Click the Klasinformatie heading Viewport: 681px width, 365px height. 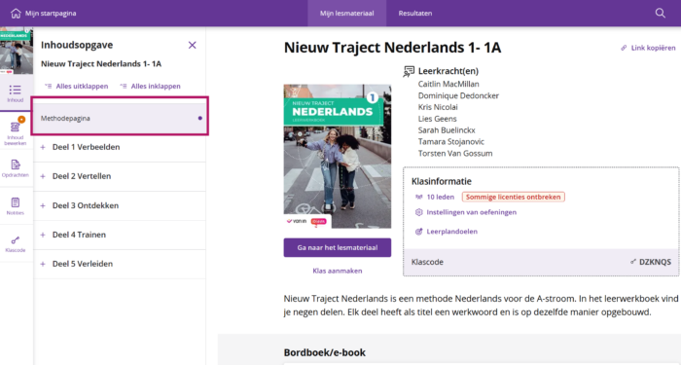click(442, 181)
